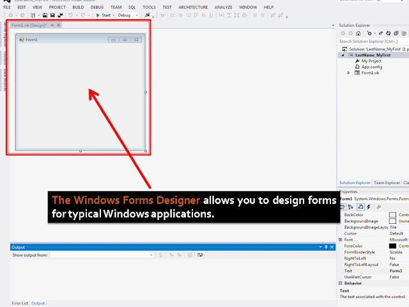Open the FILE menu

7,7
